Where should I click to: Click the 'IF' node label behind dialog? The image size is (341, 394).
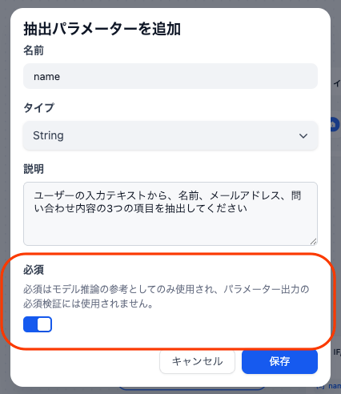(x=337, y=352)
